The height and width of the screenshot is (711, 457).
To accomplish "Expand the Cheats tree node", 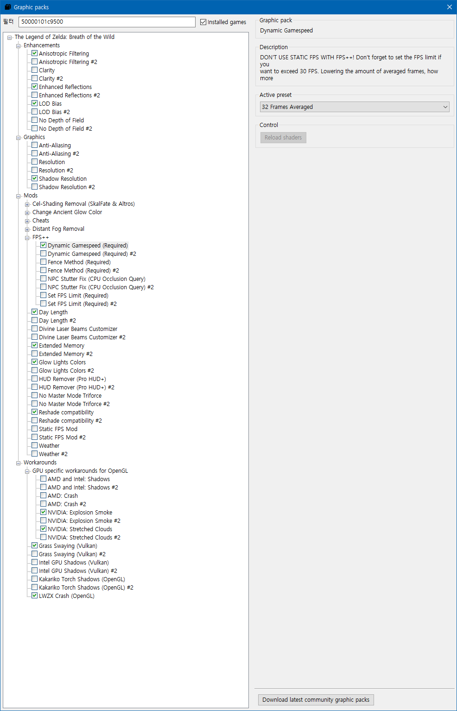I will click(x=27, y=221).
